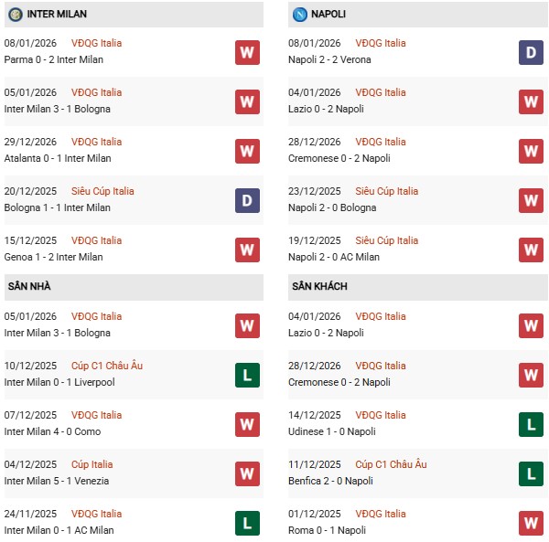Open Cúp C1 Châu Âu link for Liverpool match
The width and height of the screenshot is (549, 542).
pyautogui.click(x=107, y=367)
